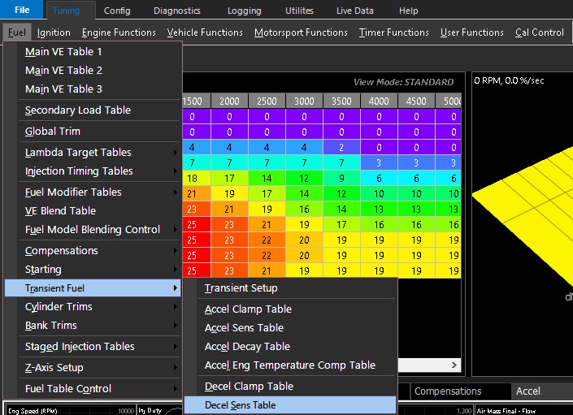This screenshot has height=415, width=573.
Task: Select the 3500 RPM column header
Action: click(x=341, y=101)
